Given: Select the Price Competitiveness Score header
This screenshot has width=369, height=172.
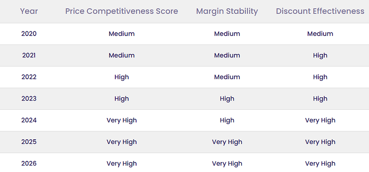Looking at the screenshot, I should pos(122,11).
